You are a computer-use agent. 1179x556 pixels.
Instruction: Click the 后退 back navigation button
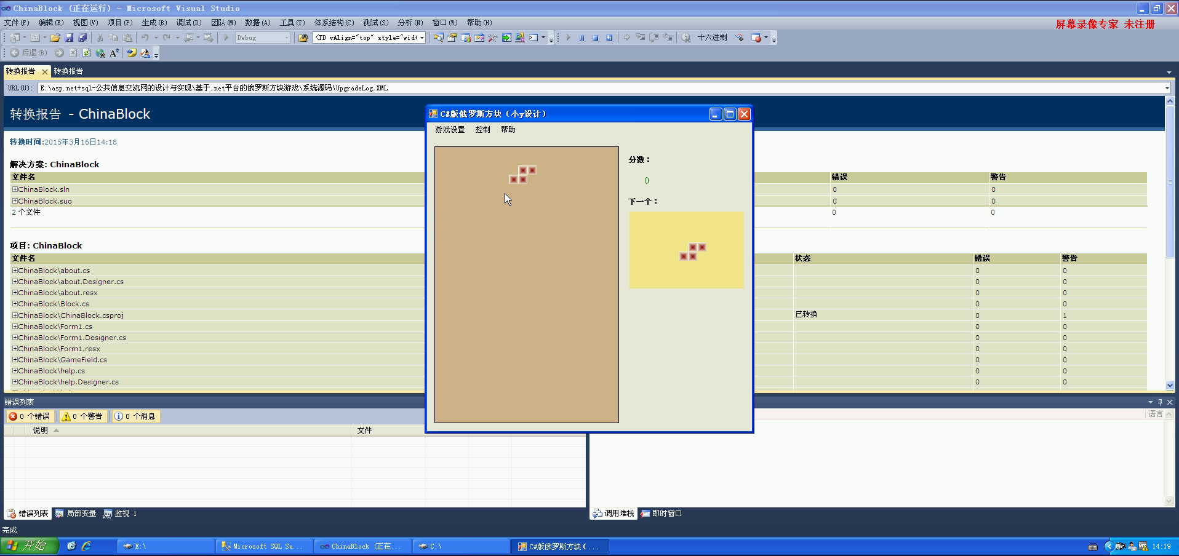click(28, 53)
